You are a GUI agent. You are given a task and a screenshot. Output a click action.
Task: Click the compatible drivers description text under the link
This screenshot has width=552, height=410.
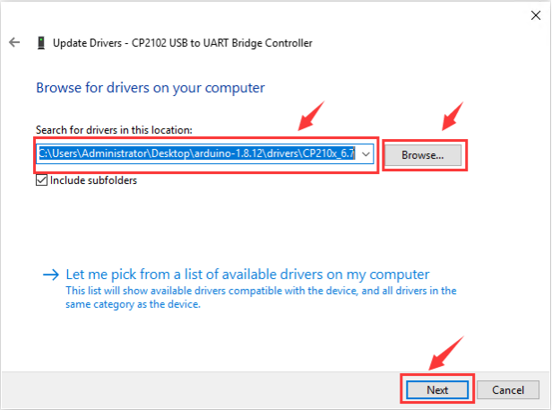point(260,297)
